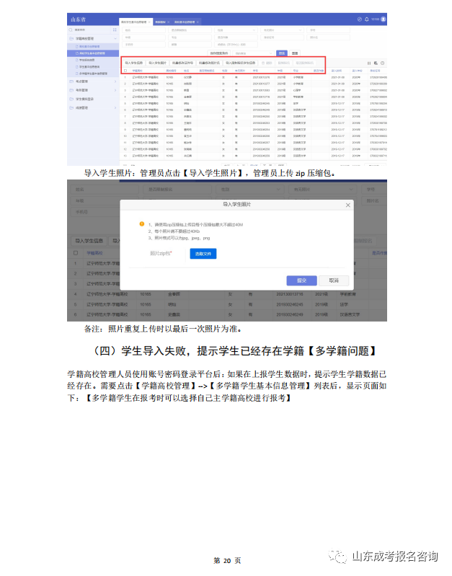
Task: Collapse the 学籍高校管理 sidebar group
Action: (x=115, y=39)
